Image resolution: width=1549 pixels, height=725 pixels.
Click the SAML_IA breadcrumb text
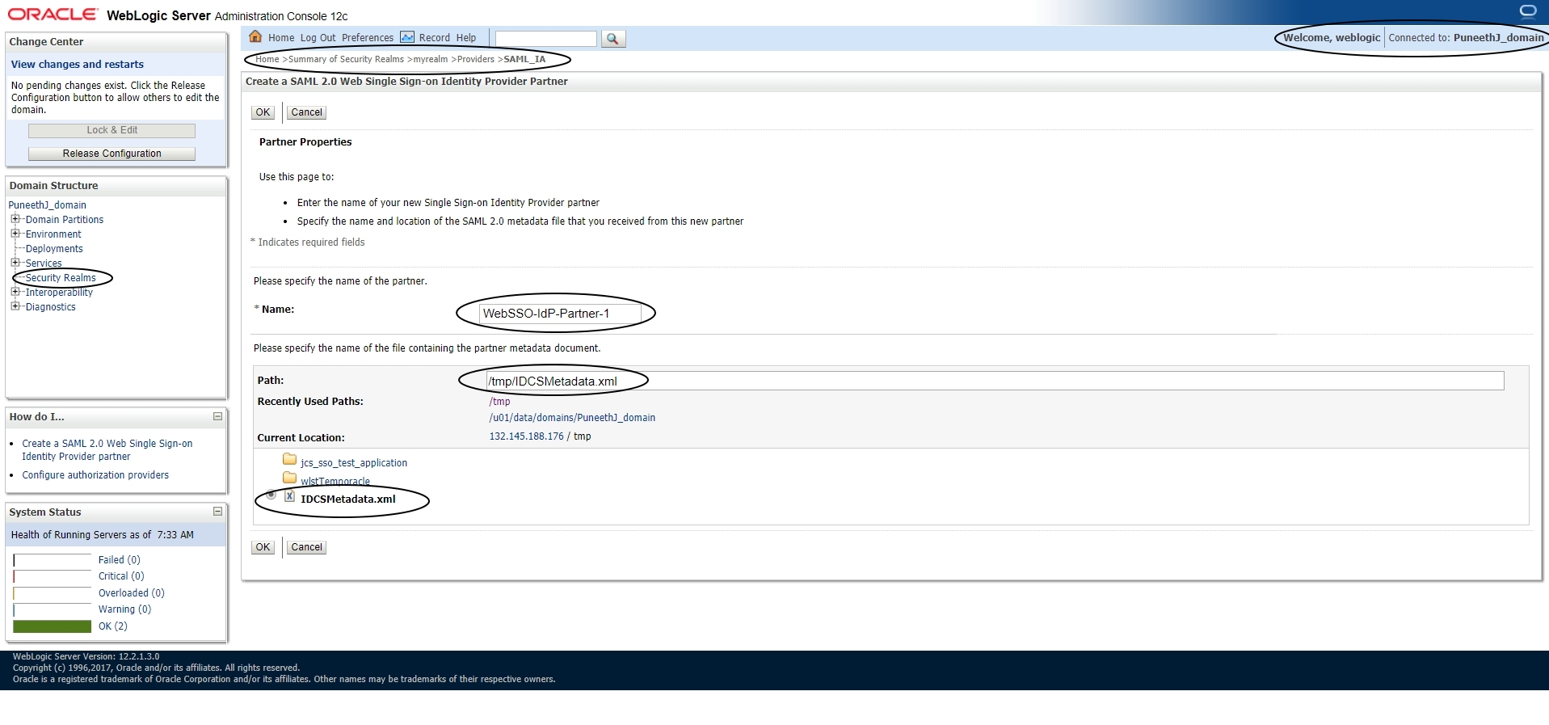[x=524, y=59]
